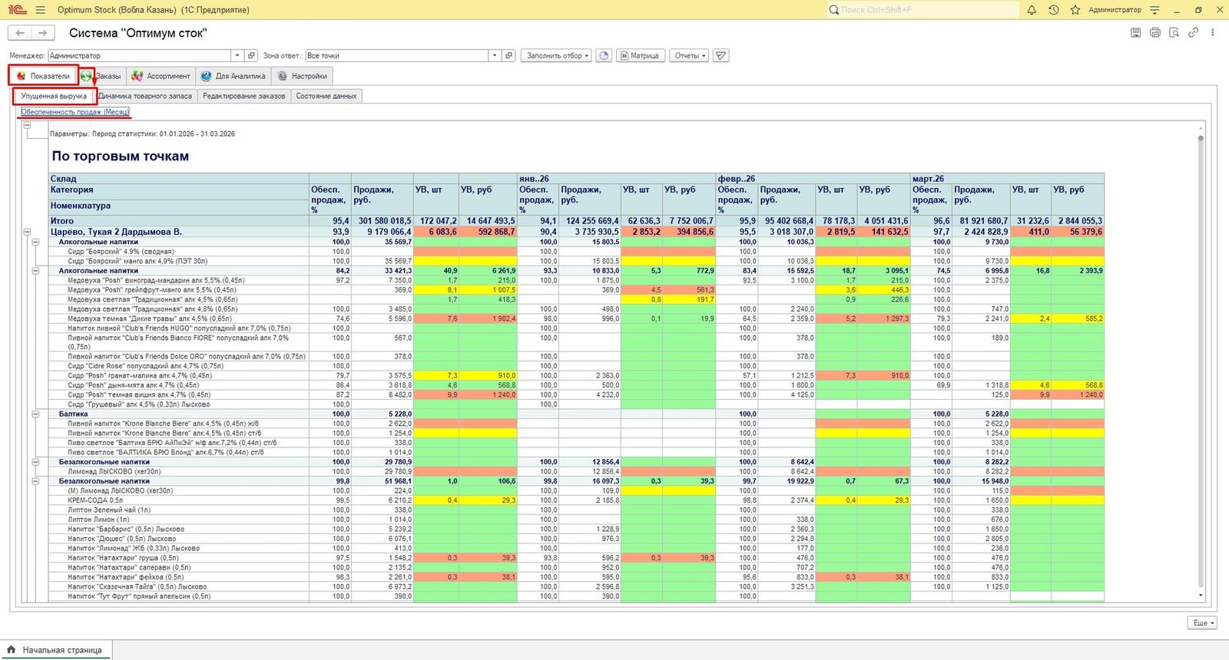
Task: Go back with the left arrow button
Action: click(20, 33)
